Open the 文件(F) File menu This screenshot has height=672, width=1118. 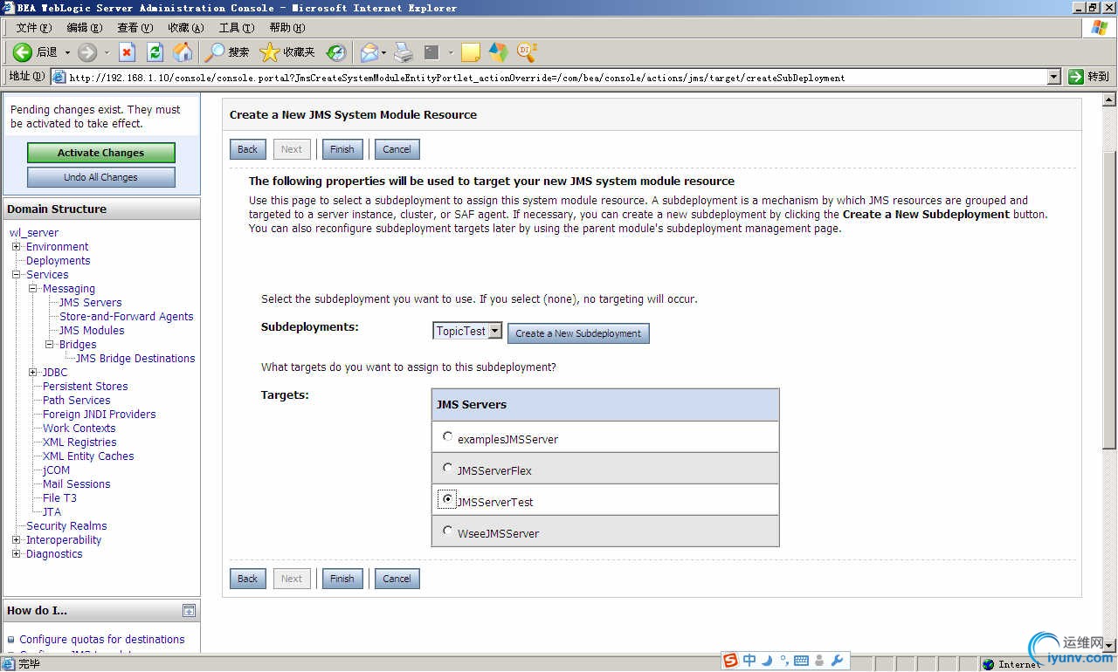[x=34, y=28]
